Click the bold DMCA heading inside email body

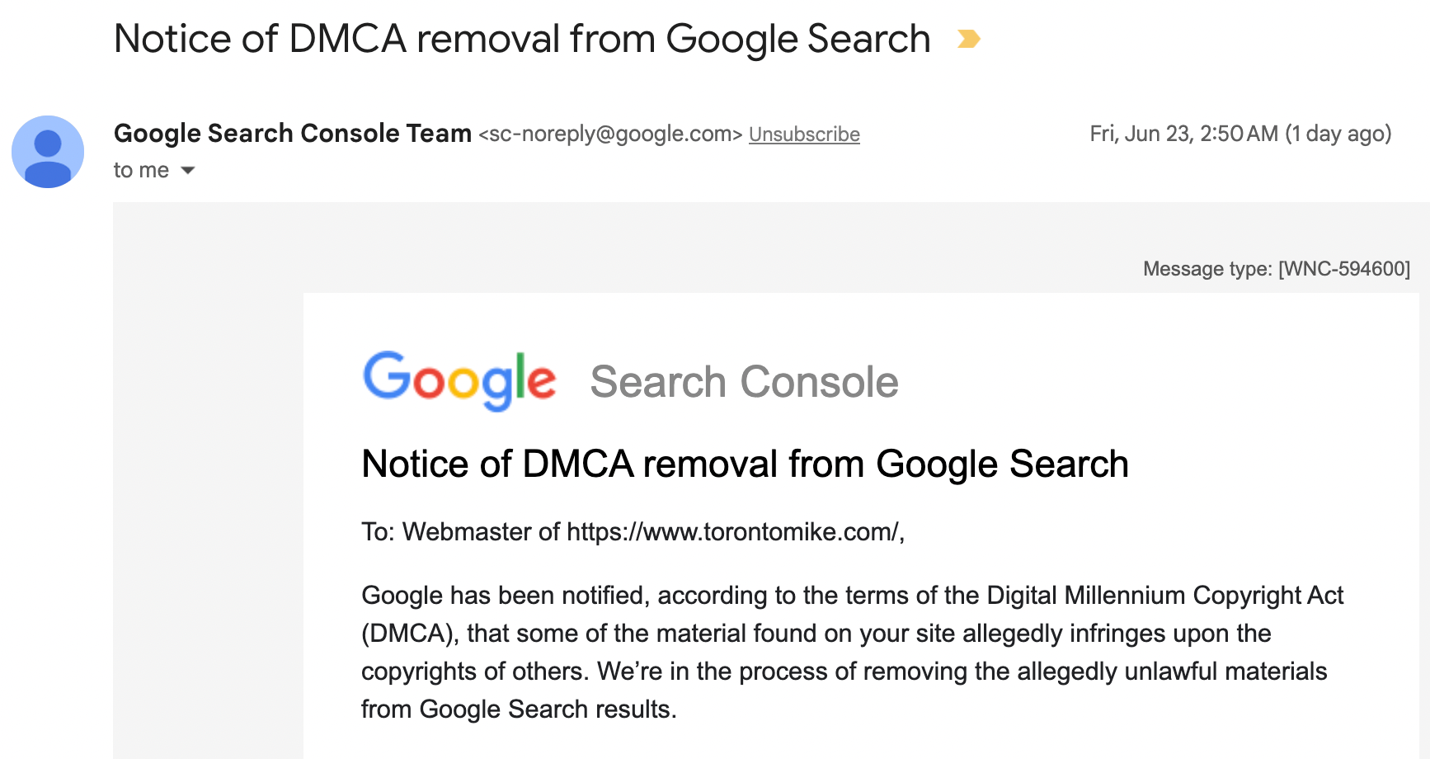pos(745,464)
